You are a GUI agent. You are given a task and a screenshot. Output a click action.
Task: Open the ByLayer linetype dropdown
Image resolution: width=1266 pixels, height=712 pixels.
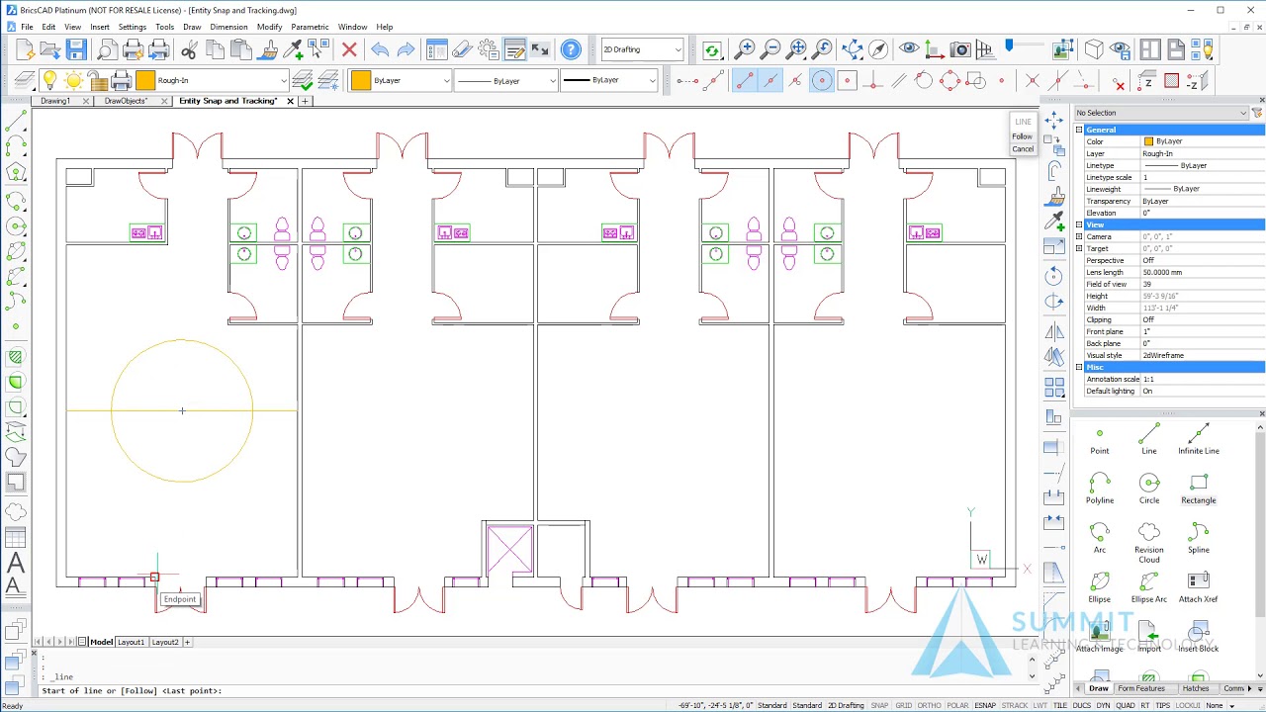505,80
